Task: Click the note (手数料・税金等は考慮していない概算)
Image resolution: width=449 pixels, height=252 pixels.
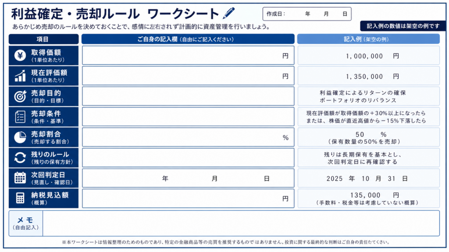Action: point(368,203)
